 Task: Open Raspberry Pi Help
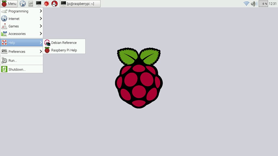(64, 50)
